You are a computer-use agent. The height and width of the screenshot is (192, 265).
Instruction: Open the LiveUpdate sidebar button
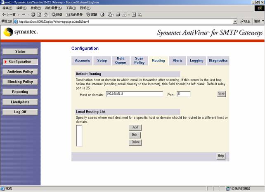tap(20, 102)
